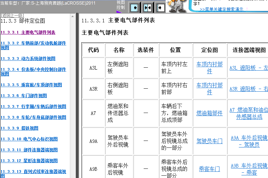Open the 乘客车门 locator link
268x178 pixels.
(210, 169)
